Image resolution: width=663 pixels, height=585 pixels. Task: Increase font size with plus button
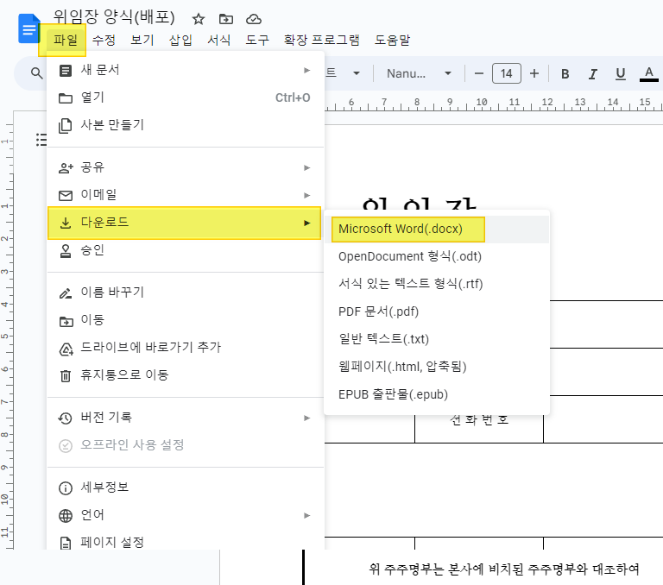point(534,73)
